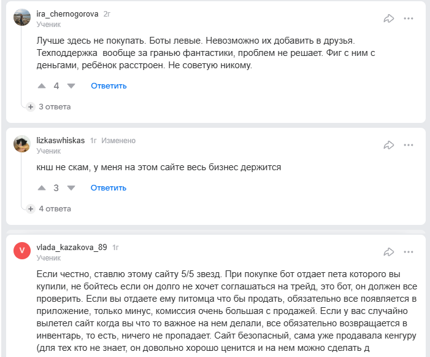This screenshot has height=357, width=430.
Task: Click vlada_kazakova_89's red V avatar
Action: (22, 251)
